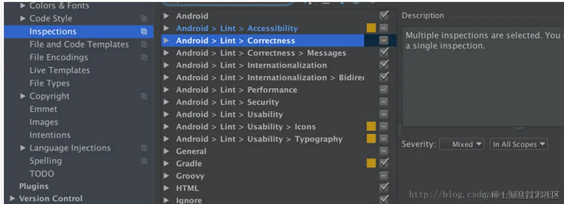
Task: Click the project icon beside Language Injections
Action: [144, 148]
